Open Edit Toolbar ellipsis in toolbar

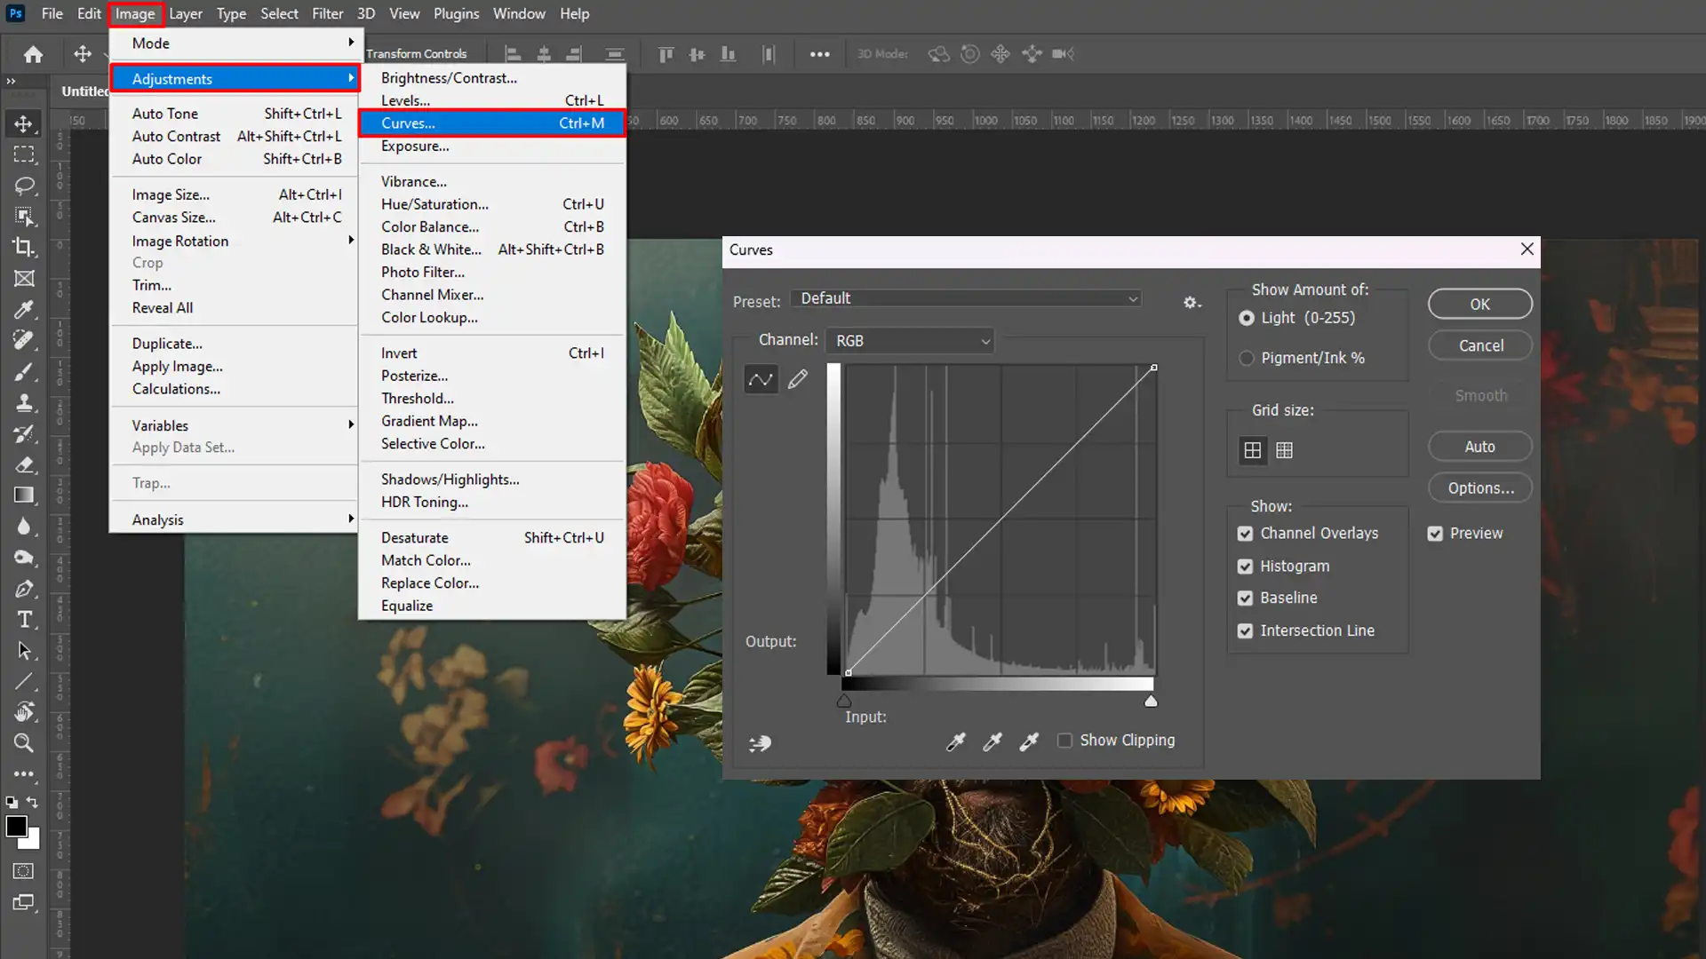pyautogui.click(x=24, y=774)
